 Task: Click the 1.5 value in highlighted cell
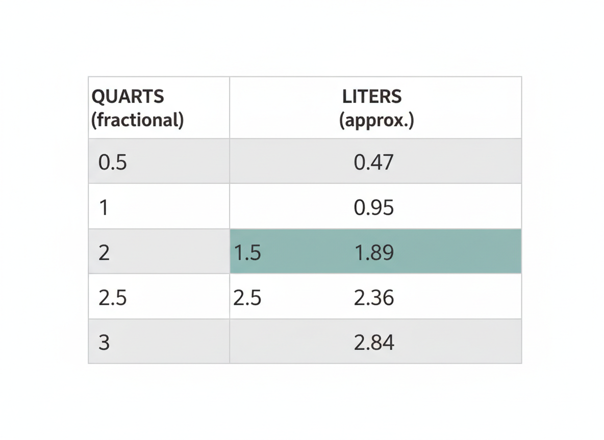tap(247, 253)
